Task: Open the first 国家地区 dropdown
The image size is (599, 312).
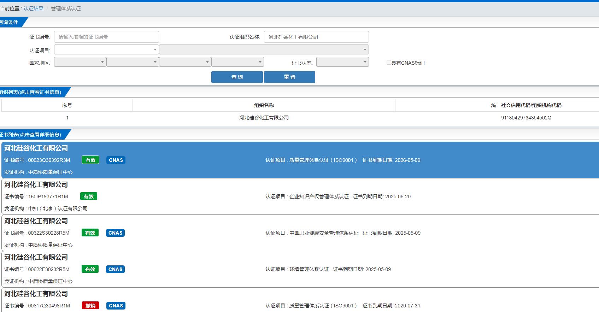Action: (80, 62)
